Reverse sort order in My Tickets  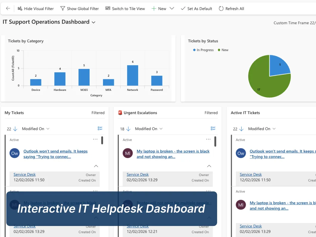15,129
